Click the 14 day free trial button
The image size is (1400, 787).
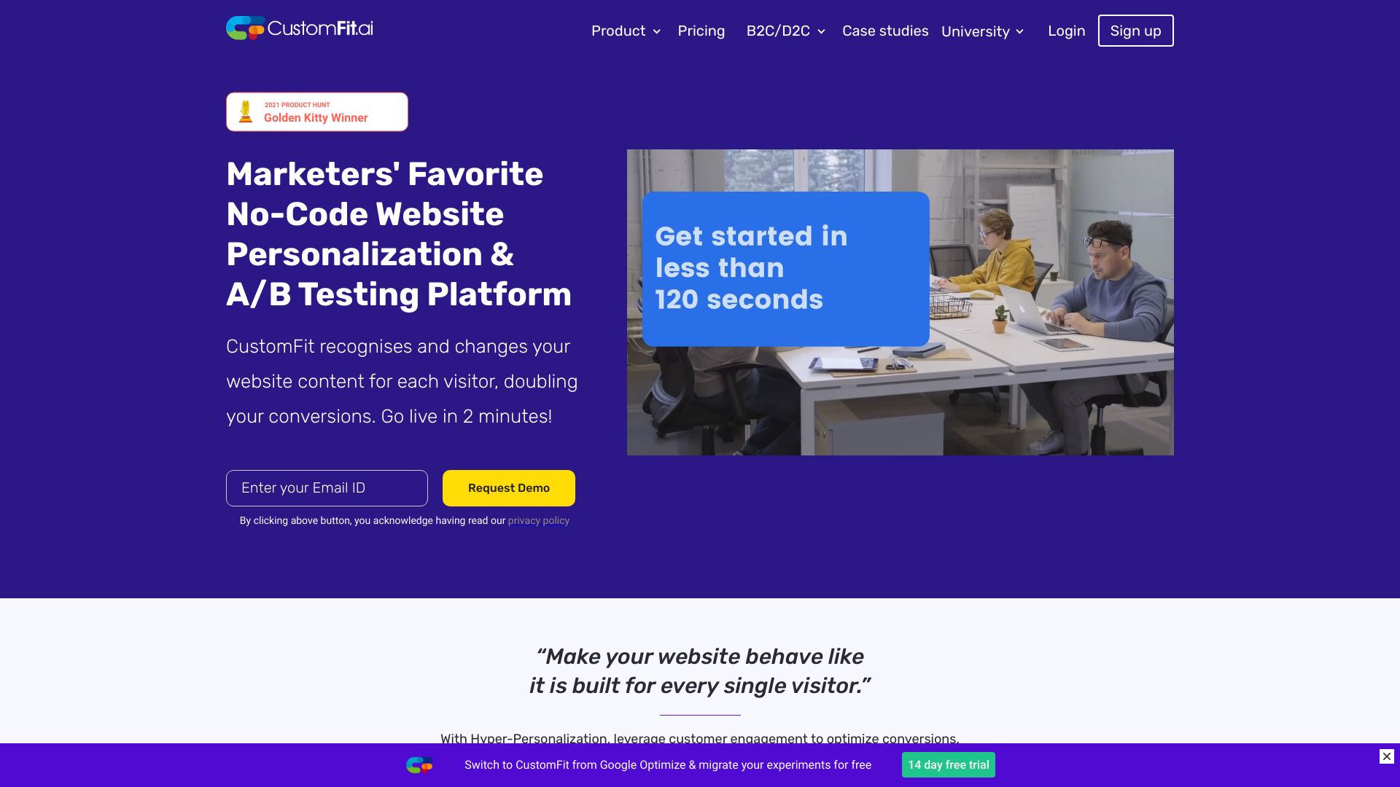click(949, 764)
